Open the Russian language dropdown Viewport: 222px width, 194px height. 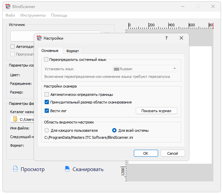click(x=145, y=69)
